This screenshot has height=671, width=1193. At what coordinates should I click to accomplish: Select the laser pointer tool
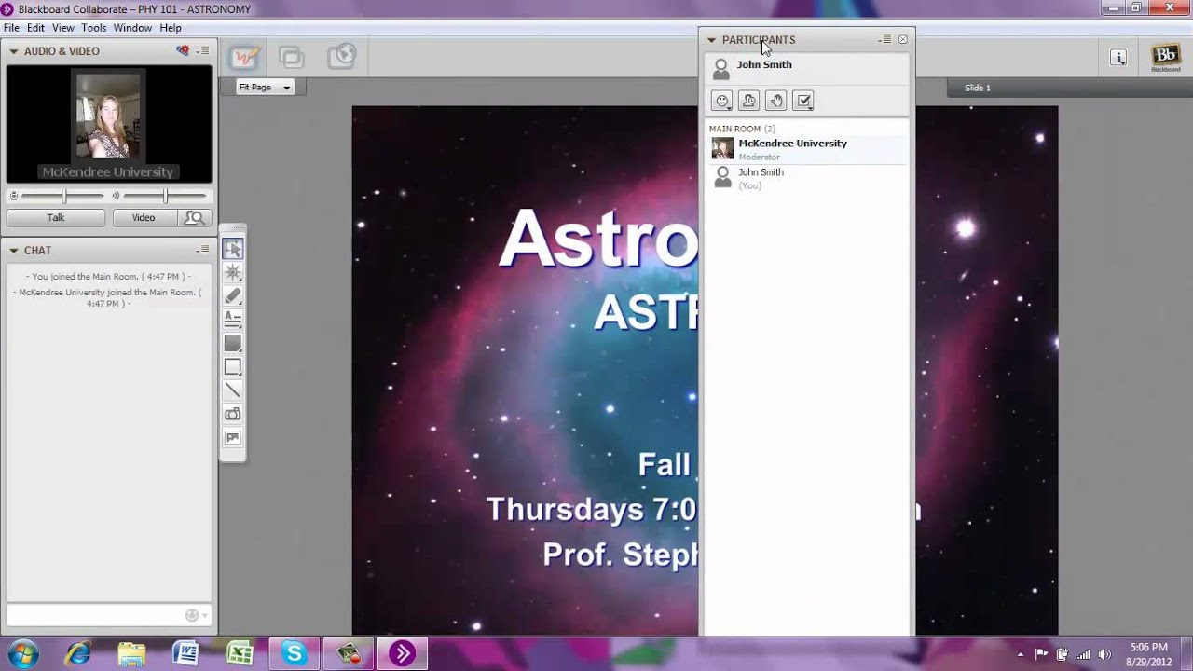click(x=233, y=272)
